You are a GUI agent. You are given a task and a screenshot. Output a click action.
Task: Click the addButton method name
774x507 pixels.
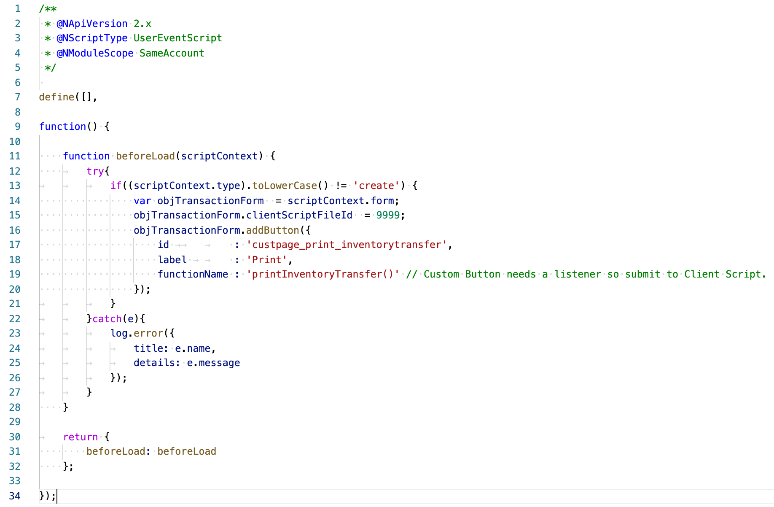(x=272, y=230)
